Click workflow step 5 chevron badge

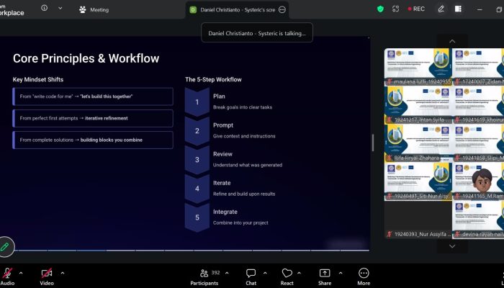197,217
